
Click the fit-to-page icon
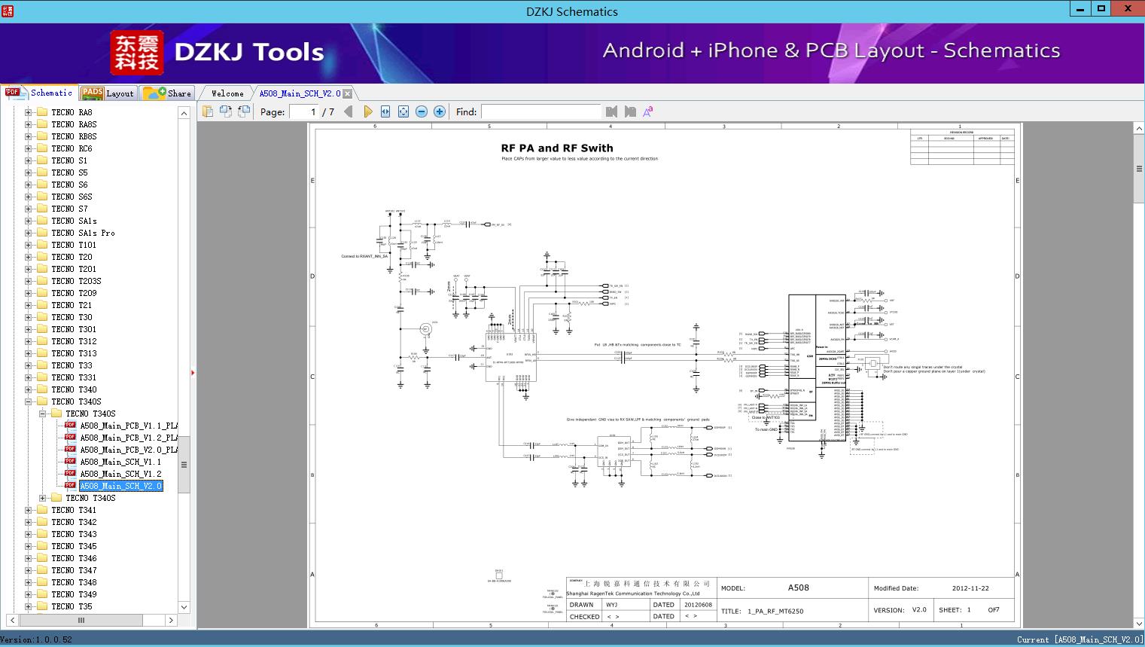click(403, 111)
